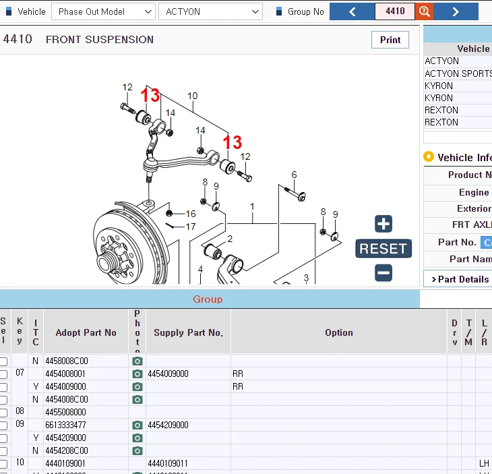Go to the previous group number
Image resolution: width=492 pixels, height=474 pixels.
(352, 11)
